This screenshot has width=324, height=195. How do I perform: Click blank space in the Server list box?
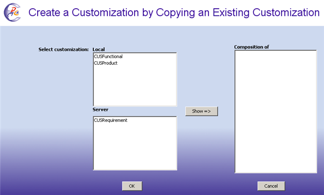(x=135, y=146)
